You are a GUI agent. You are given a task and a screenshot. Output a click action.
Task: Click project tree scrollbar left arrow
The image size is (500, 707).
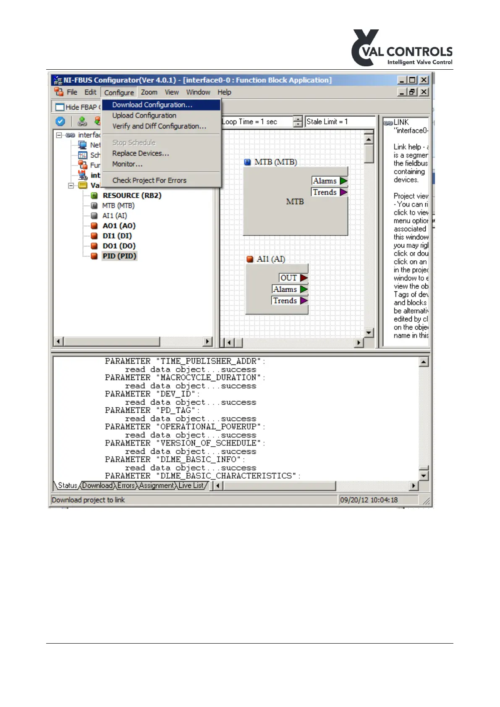coord(59,341)
